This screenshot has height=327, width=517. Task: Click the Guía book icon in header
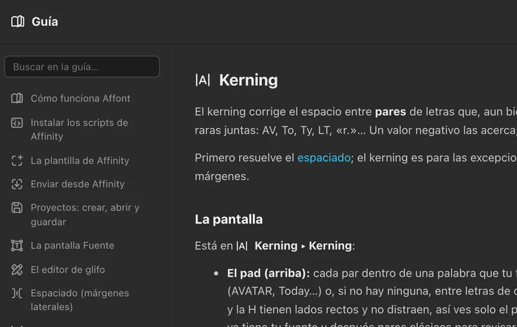[18, 21]
